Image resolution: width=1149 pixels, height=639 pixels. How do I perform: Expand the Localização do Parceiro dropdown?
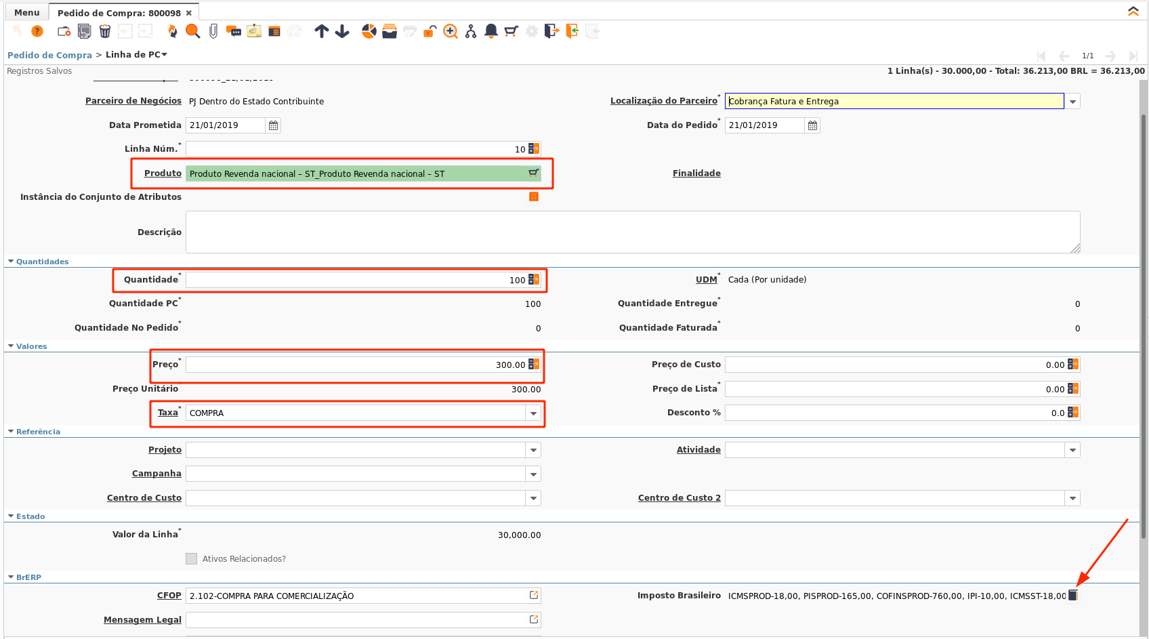[x=1072, y=102]
